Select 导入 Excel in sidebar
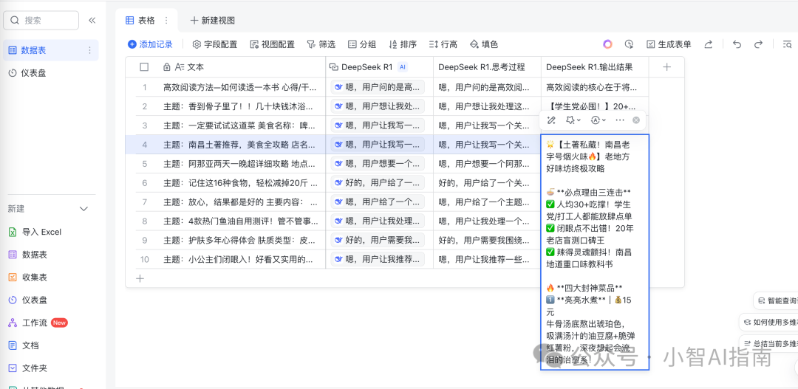Viewport: 798px width, 389px height. point(41,232)
